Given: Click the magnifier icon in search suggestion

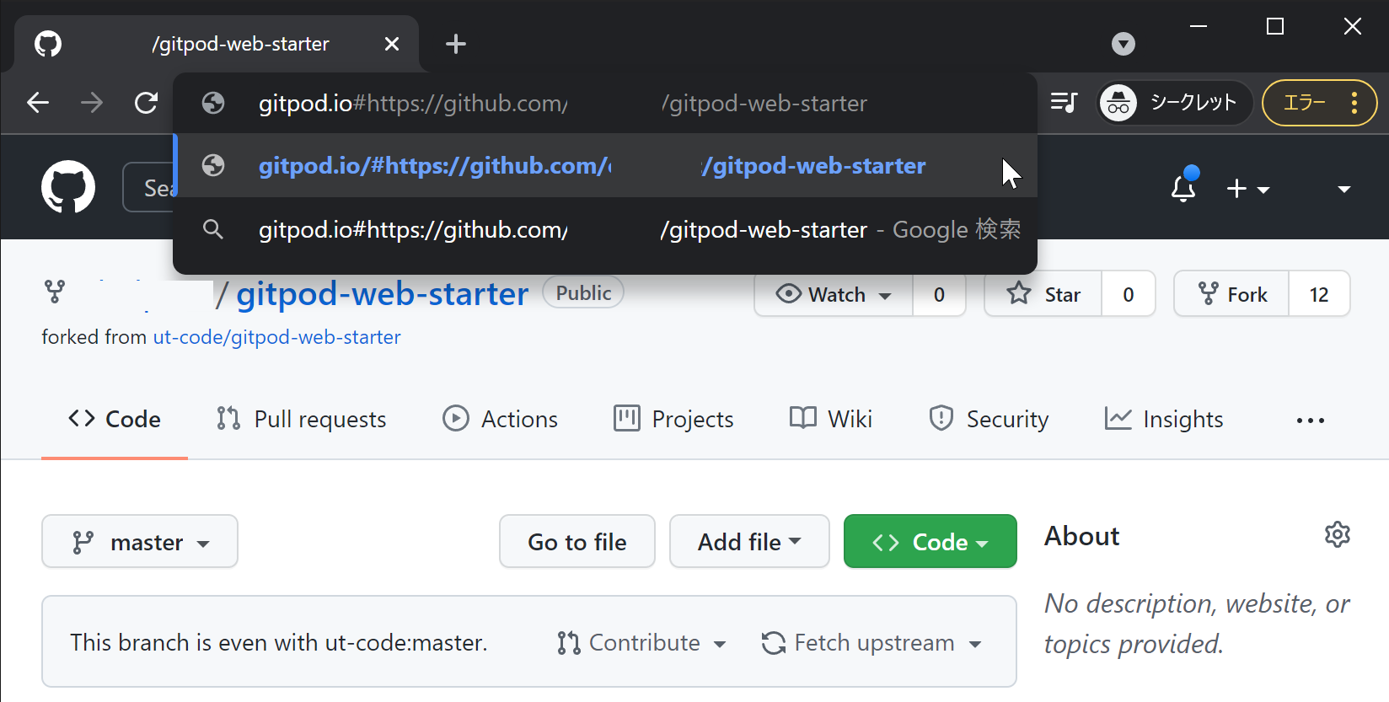Looking at the screenshot, I should [x=213, y=229].
